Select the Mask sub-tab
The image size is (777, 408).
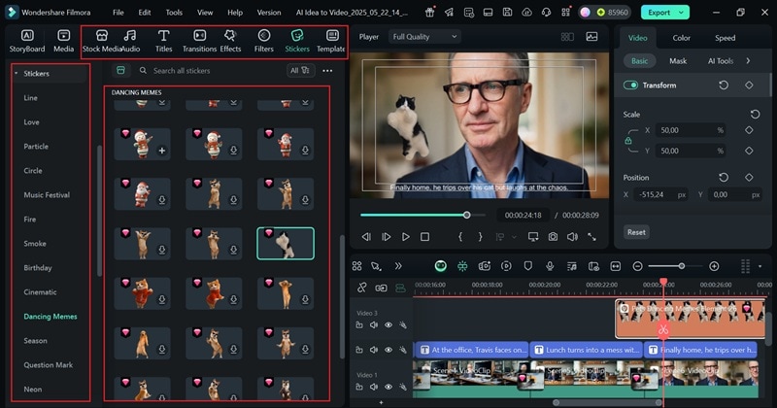678,60
